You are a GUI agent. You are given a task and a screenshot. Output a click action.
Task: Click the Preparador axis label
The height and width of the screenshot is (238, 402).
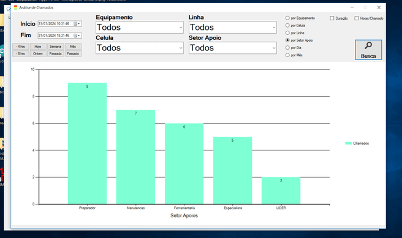tap(87, 208)
